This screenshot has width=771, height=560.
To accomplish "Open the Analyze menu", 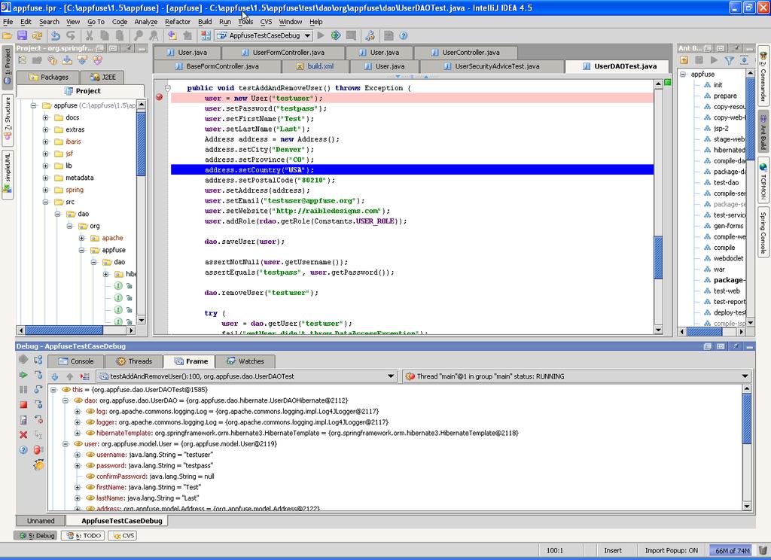I will tap(146, 22).
